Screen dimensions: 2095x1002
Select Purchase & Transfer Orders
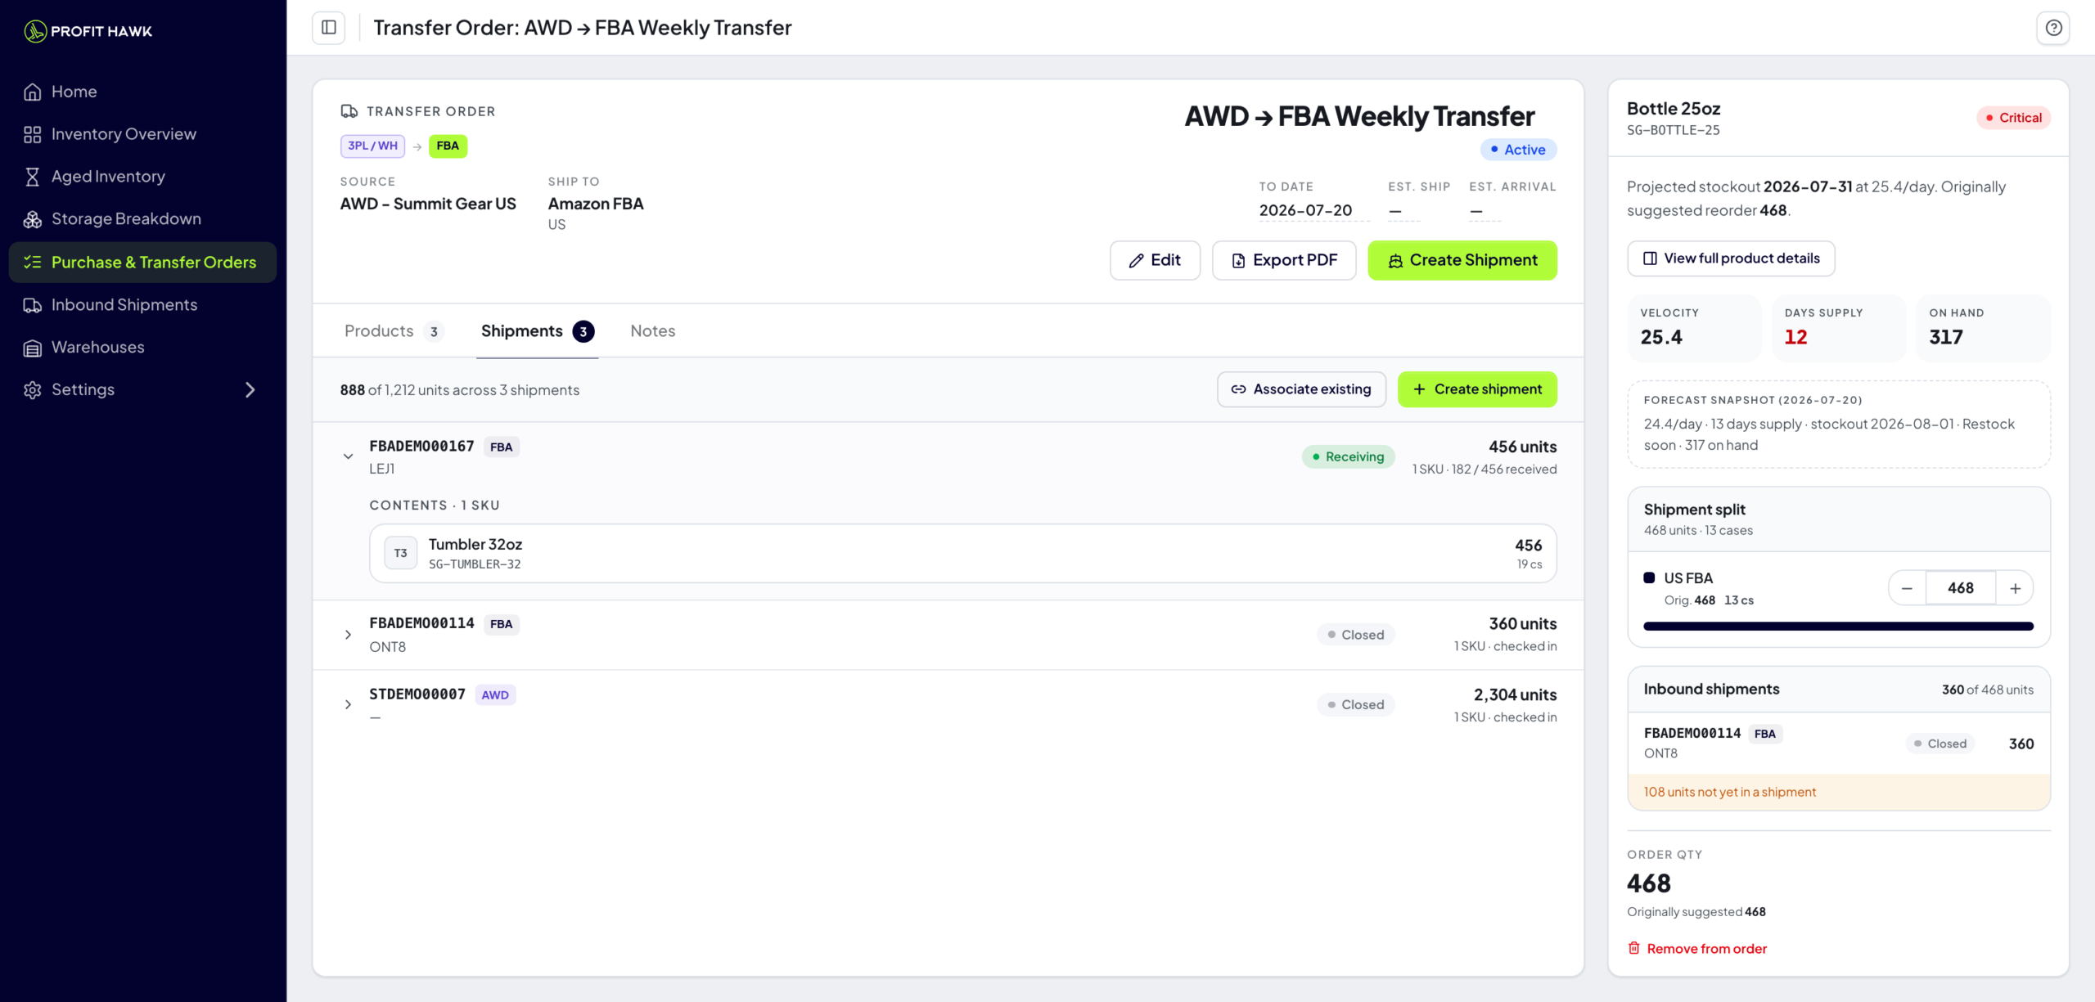pos(142,262)
